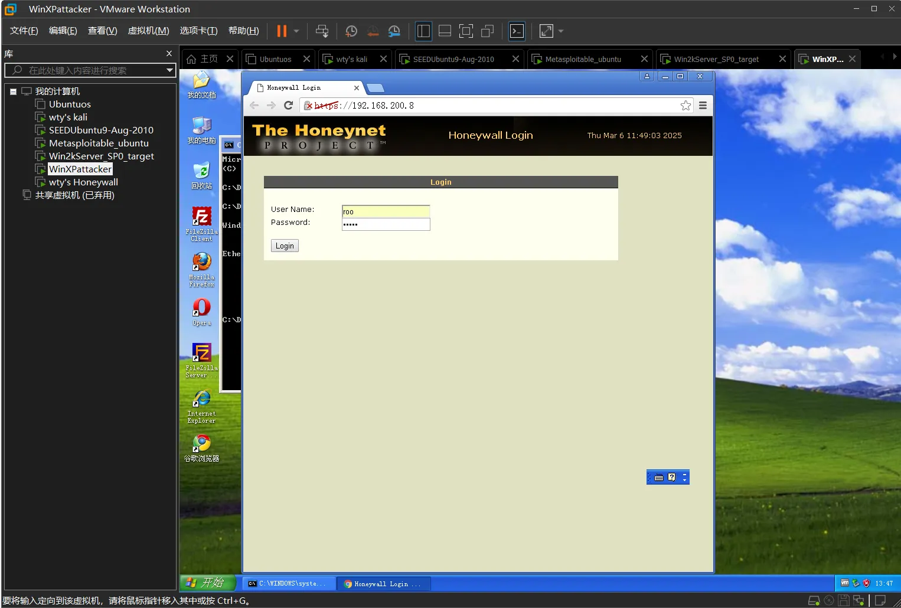The height and width of the screenshot is (608, 901).
Task: Revert the VM to its previous snapshot
Action: [x=373, y=31]
